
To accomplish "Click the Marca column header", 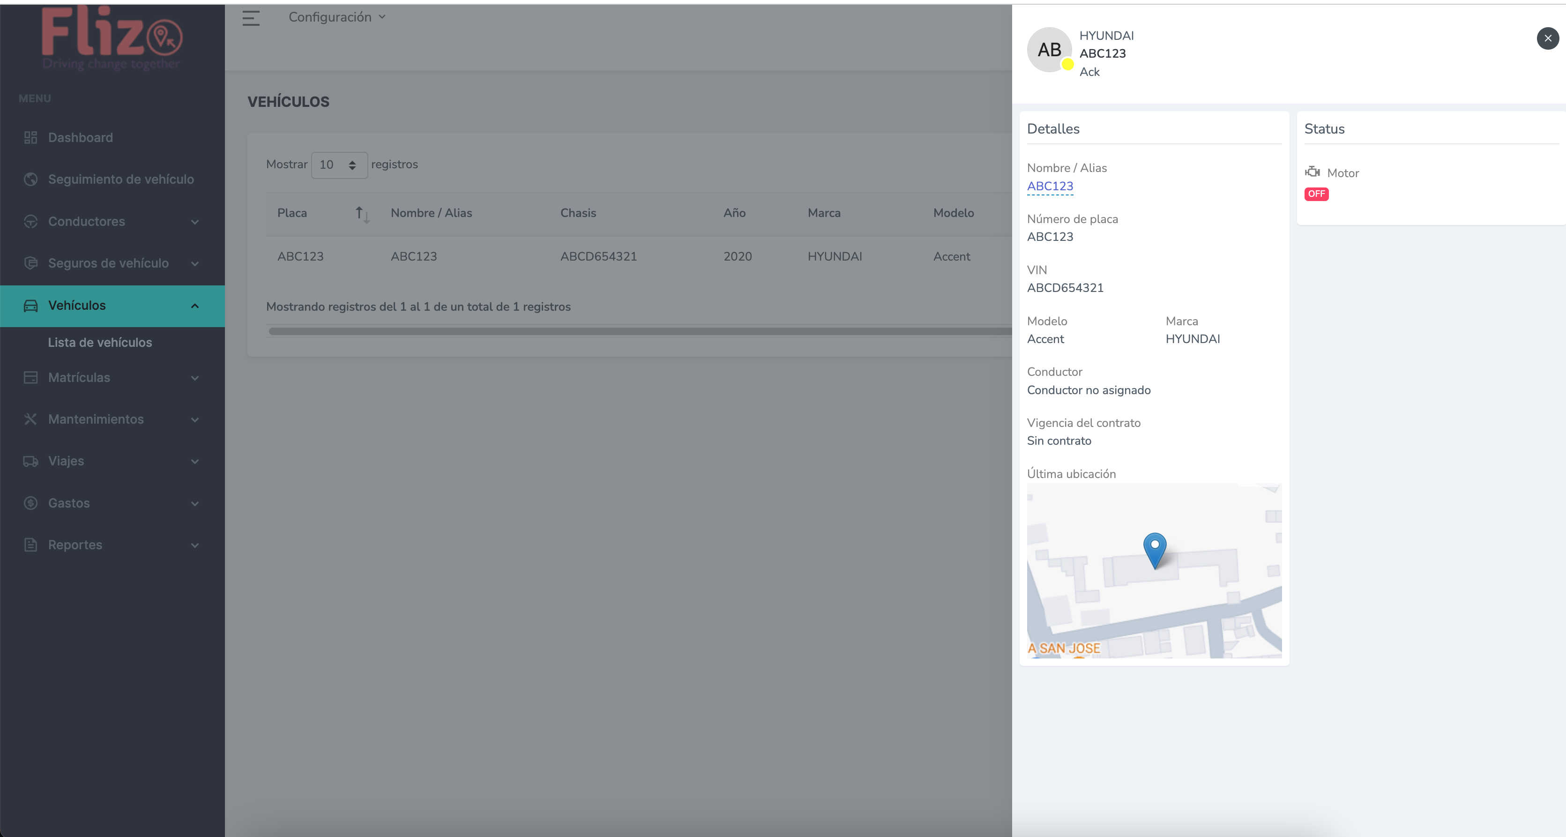I will click(824, 213).
